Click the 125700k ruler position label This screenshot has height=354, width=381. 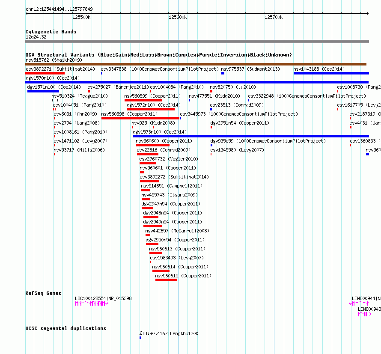(x=274, y=17)
